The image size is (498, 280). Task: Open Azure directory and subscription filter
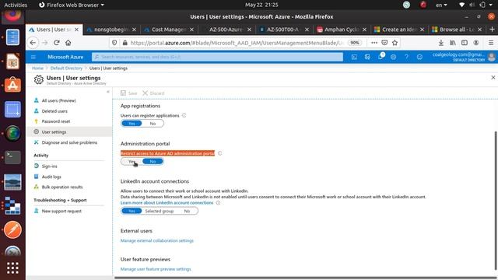pos(367,57)
